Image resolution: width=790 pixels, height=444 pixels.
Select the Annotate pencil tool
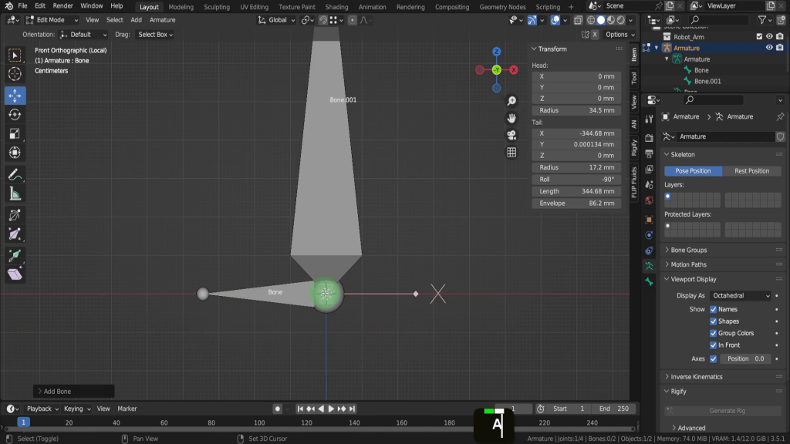(x=15, y=174)
